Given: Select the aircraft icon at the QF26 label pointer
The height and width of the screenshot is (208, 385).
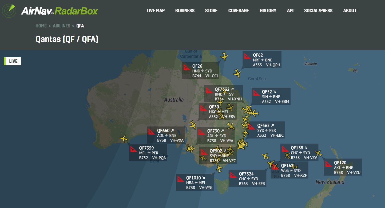Looking at the screenshot, I should [x=224, y=56].
